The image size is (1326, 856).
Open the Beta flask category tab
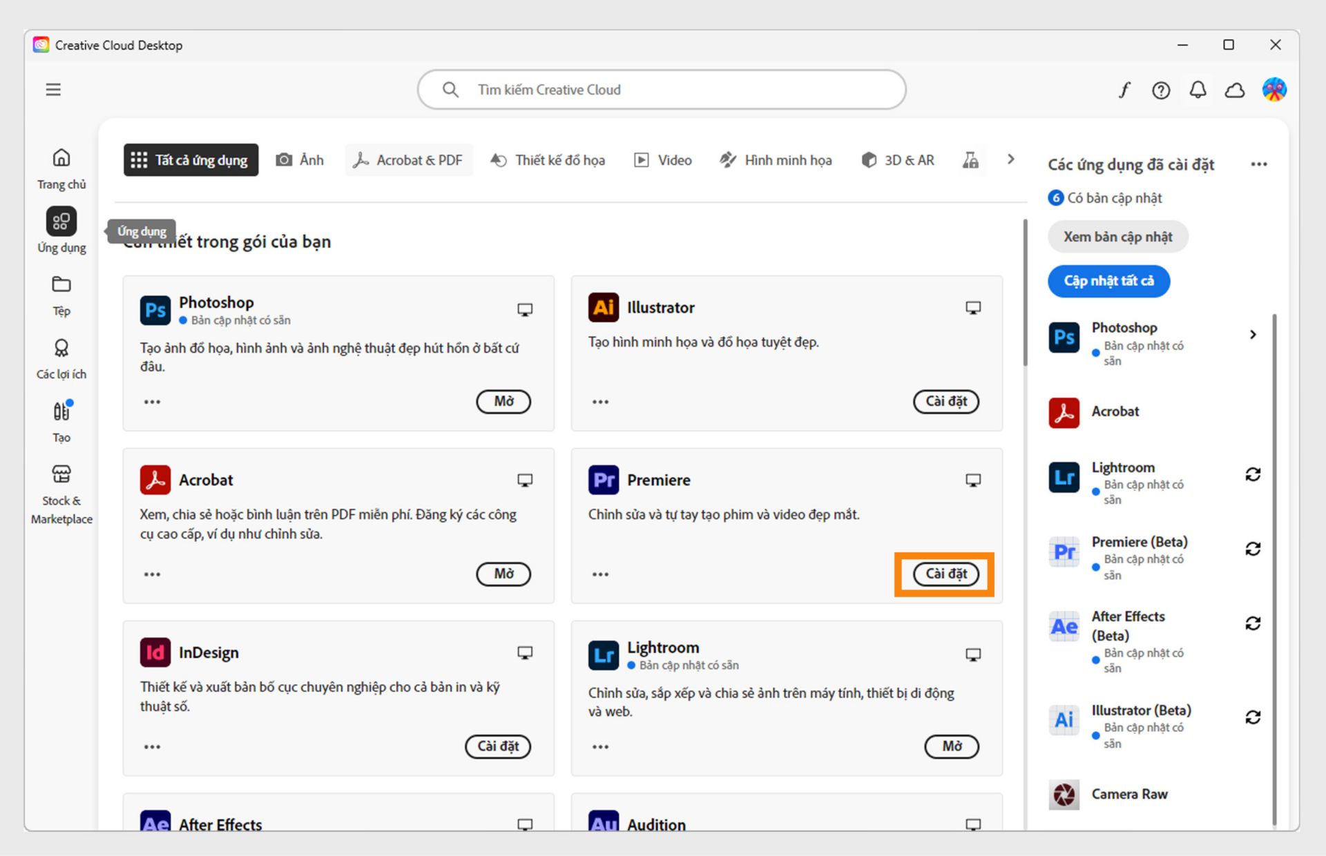coord(970,160)
